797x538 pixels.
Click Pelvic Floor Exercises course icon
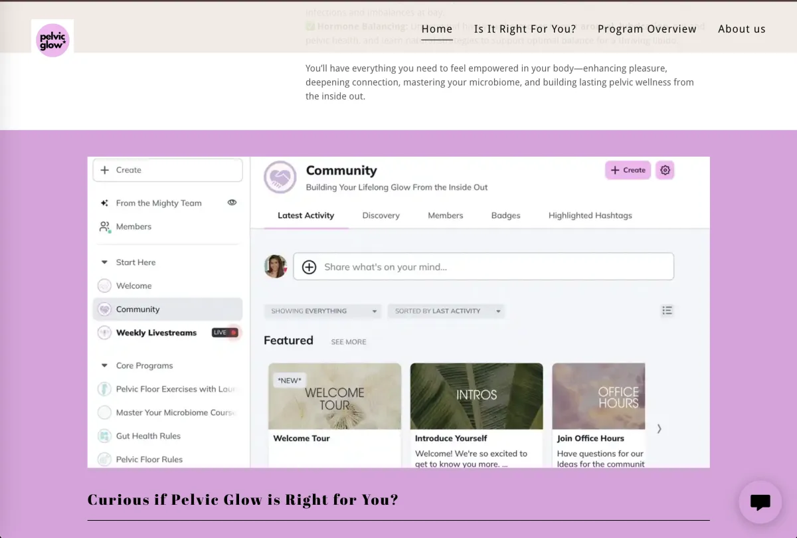(104, 389)
